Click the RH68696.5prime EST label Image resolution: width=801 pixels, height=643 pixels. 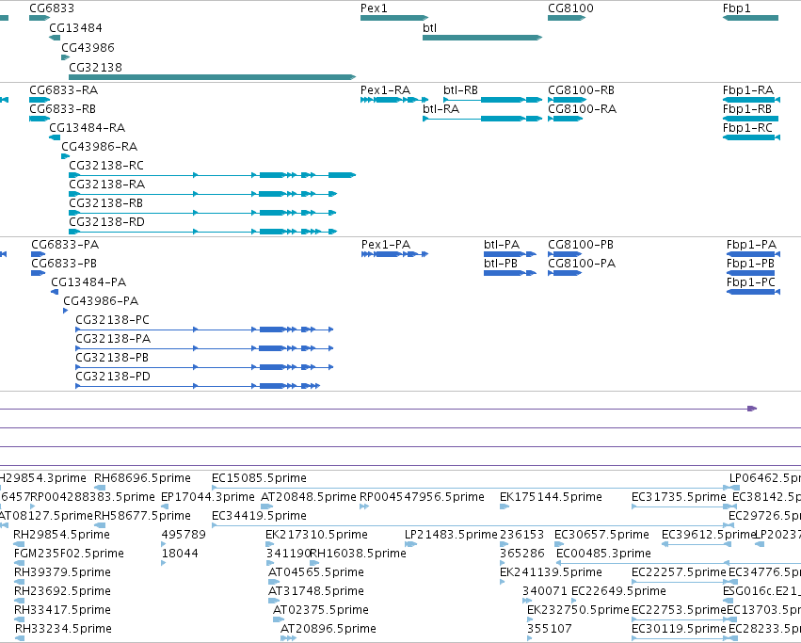pos(142,478)
